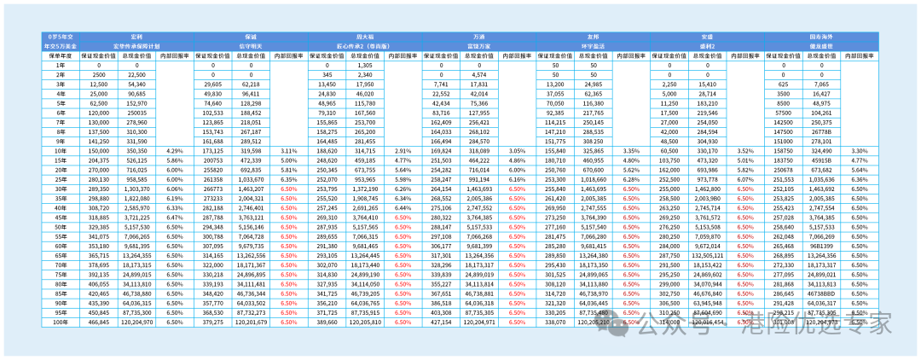Select the cell showing 62,218
921x360 pixels.
coord(251,84)
